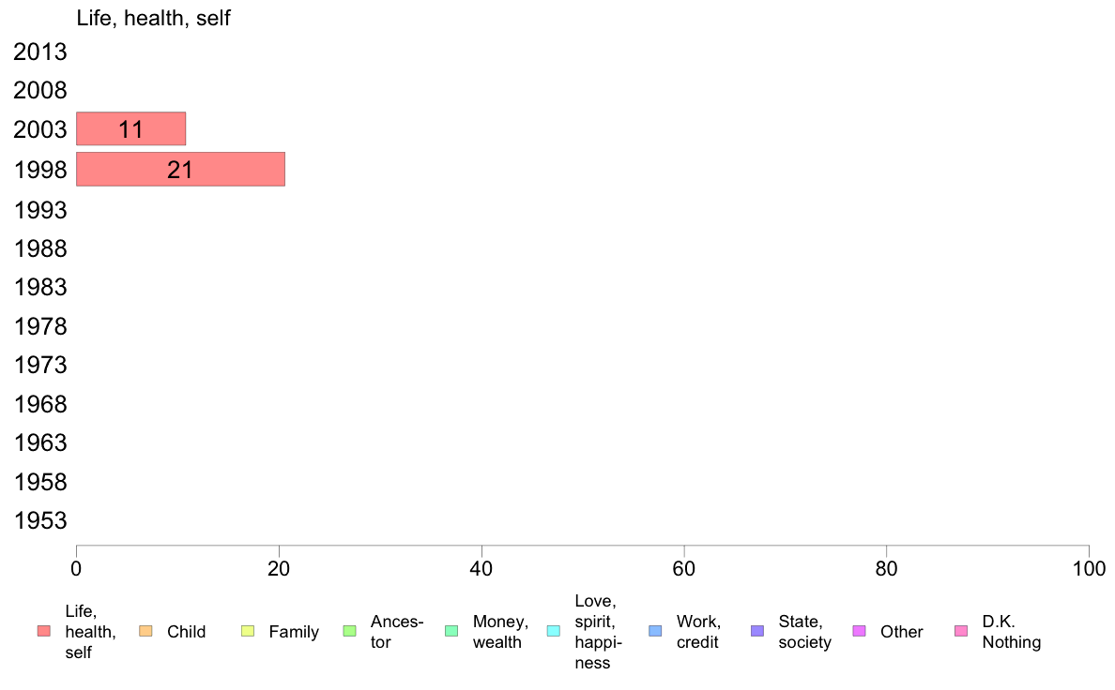Click the orange Child legend swatch
Image resolution: width=1115 pixels, height=690 pixels.
click(x=145, y=631)
